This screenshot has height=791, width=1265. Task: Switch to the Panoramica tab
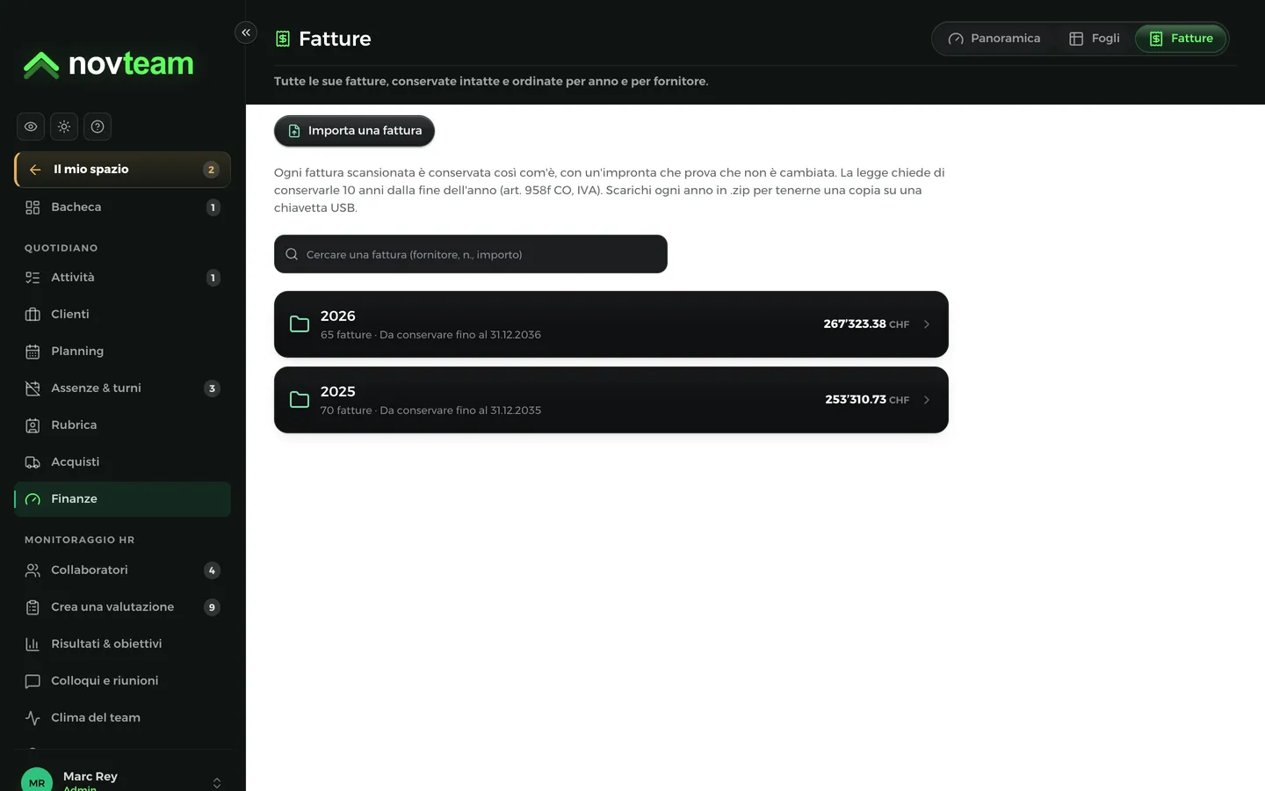pyautogui.click(x=994, y=39)
